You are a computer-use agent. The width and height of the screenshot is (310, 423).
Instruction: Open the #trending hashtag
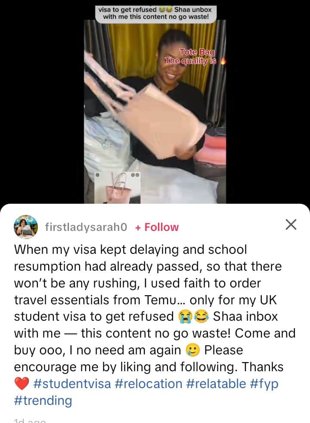[x=43, y=401]
